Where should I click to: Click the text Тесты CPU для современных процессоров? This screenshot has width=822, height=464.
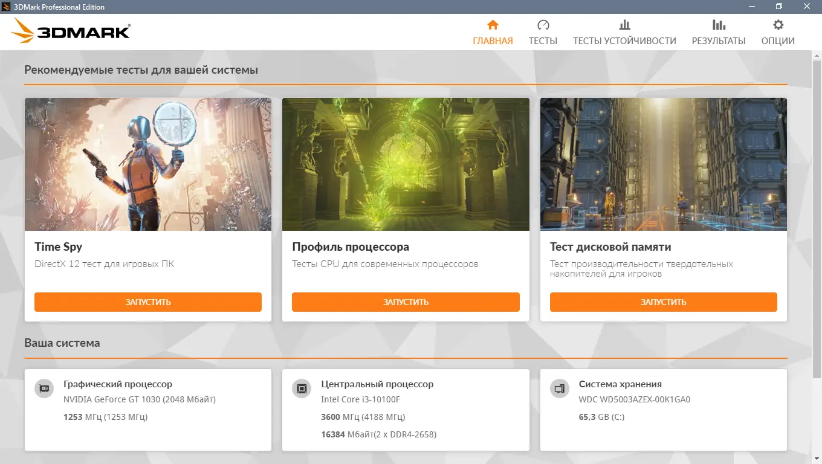(x=385, y=264)
